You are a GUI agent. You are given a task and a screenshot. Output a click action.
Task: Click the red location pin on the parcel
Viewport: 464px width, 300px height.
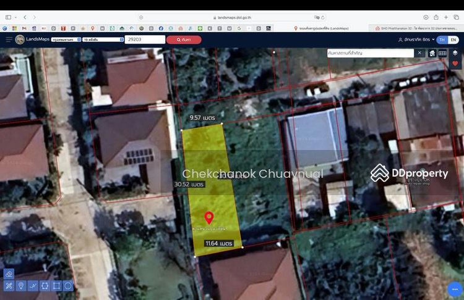pos(209,217)
